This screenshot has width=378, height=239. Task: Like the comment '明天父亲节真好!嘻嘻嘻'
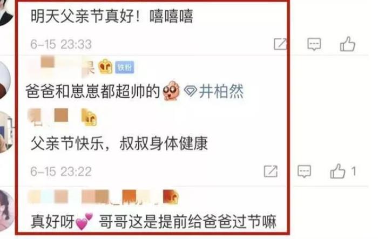(x=347, y=44)
